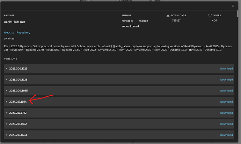Click the archi-lab keyword tag
Viewport: 241px width, 144px height.
[x=9, y=39]
